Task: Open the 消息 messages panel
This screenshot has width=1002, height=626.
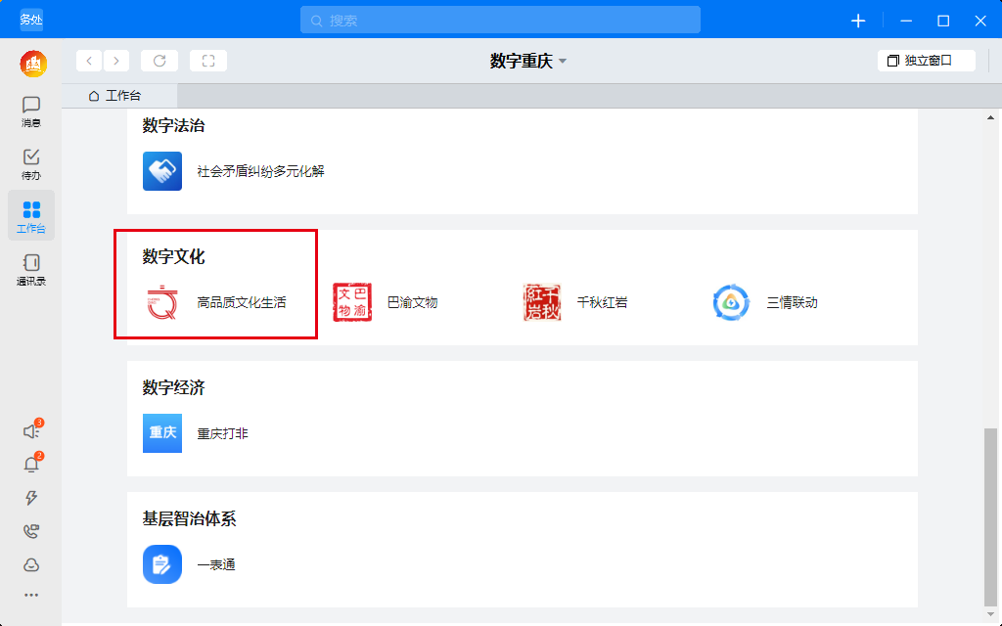Action: click(30, 112)
